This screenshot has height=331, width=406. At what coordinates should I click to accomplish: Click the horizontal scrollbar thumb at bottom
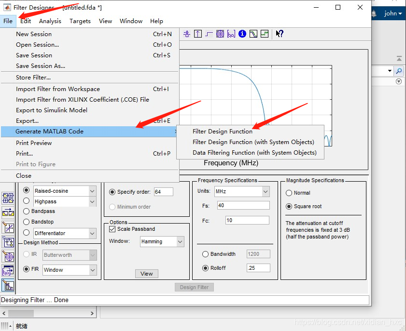pos(21,314)
